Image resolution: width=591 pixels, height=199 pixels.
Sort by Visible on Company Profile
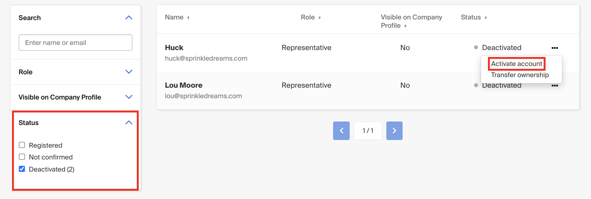[411, 21]
